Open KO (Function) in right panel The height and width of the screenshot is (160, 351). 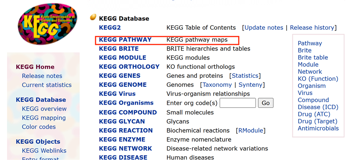tap(318, 79)
